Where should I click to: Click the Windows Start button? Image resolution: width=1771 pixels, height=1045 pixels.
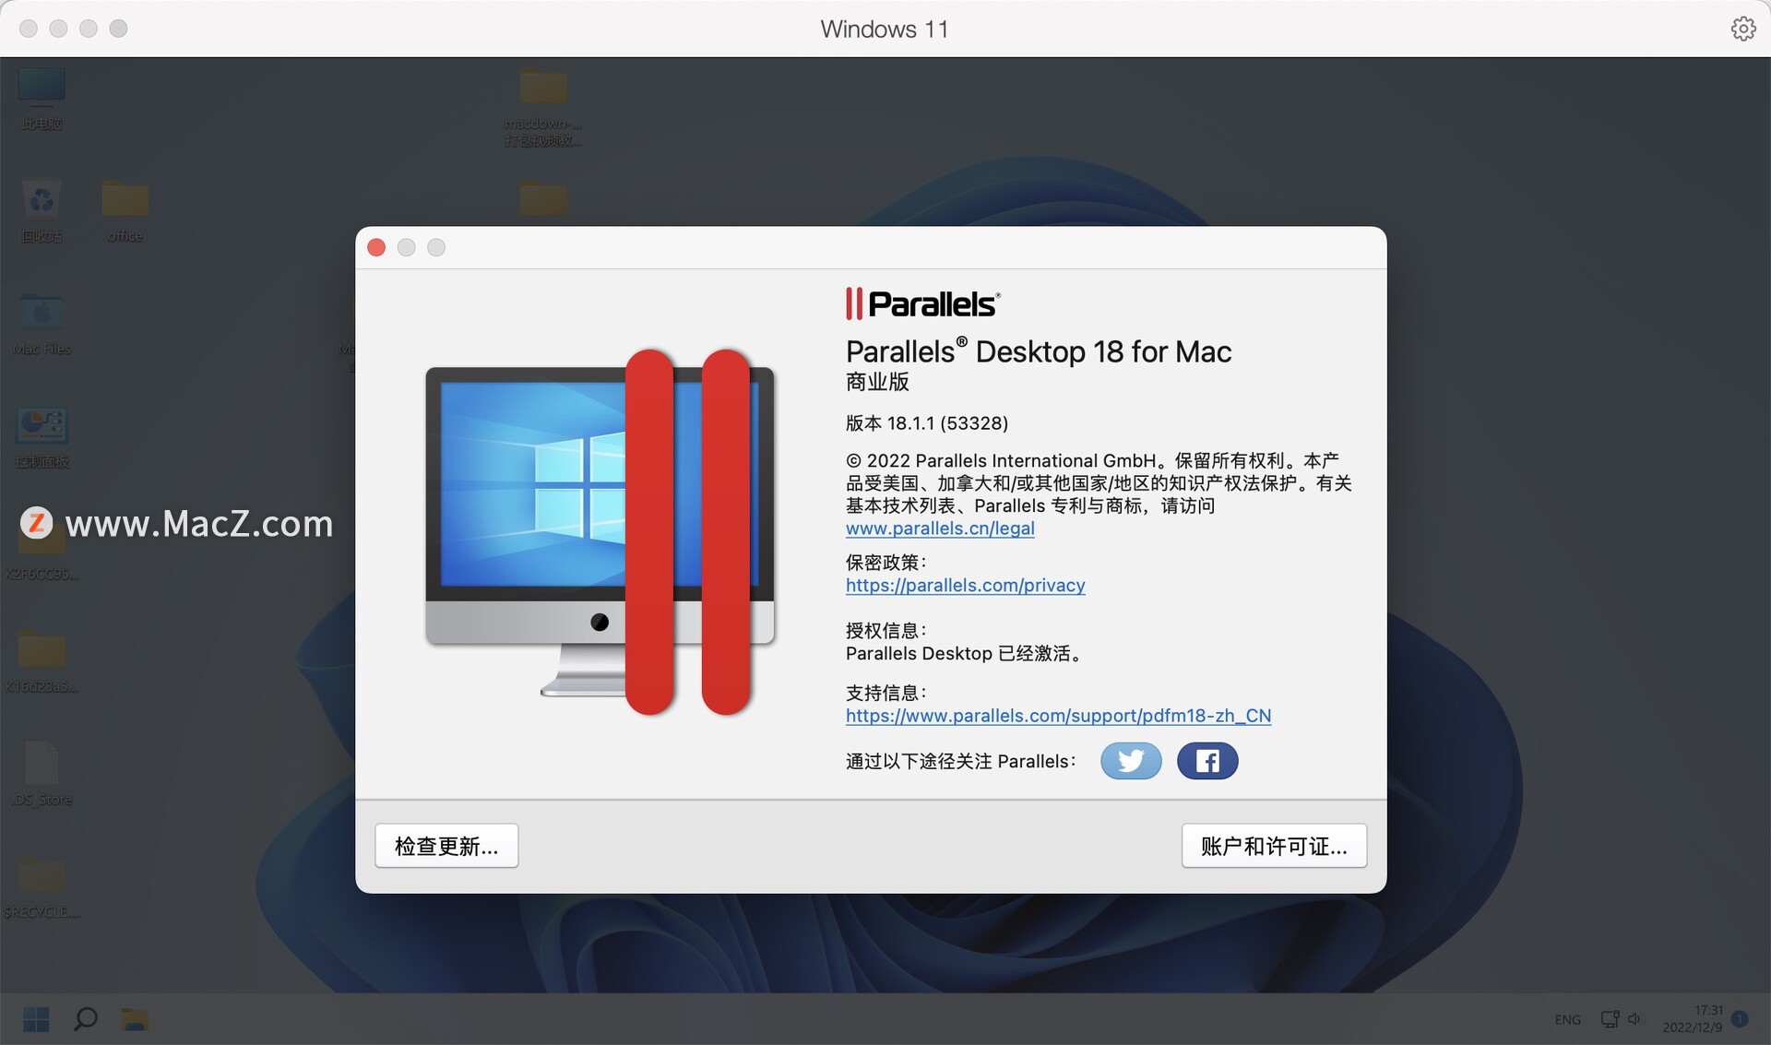coord(37,1019)
